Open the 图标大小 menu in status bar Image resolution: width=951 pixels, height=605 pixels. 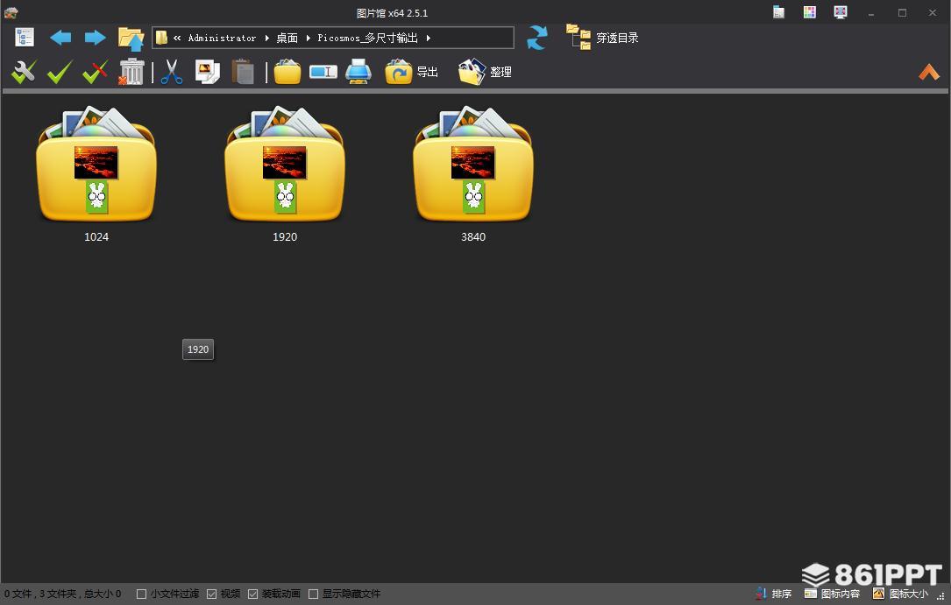[x=900, y=594]
